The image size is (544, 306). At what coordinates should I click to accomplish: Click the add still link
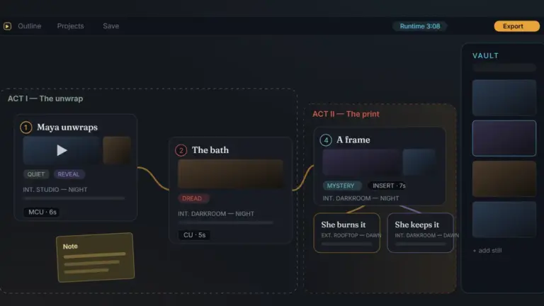tap(487, 250)
